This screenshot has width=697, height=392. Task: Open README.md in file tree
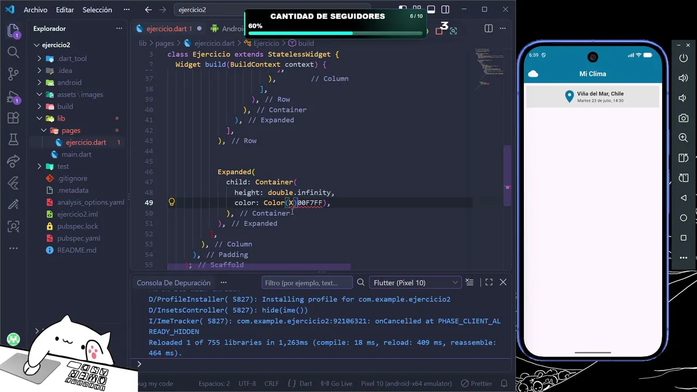point(77,250)
